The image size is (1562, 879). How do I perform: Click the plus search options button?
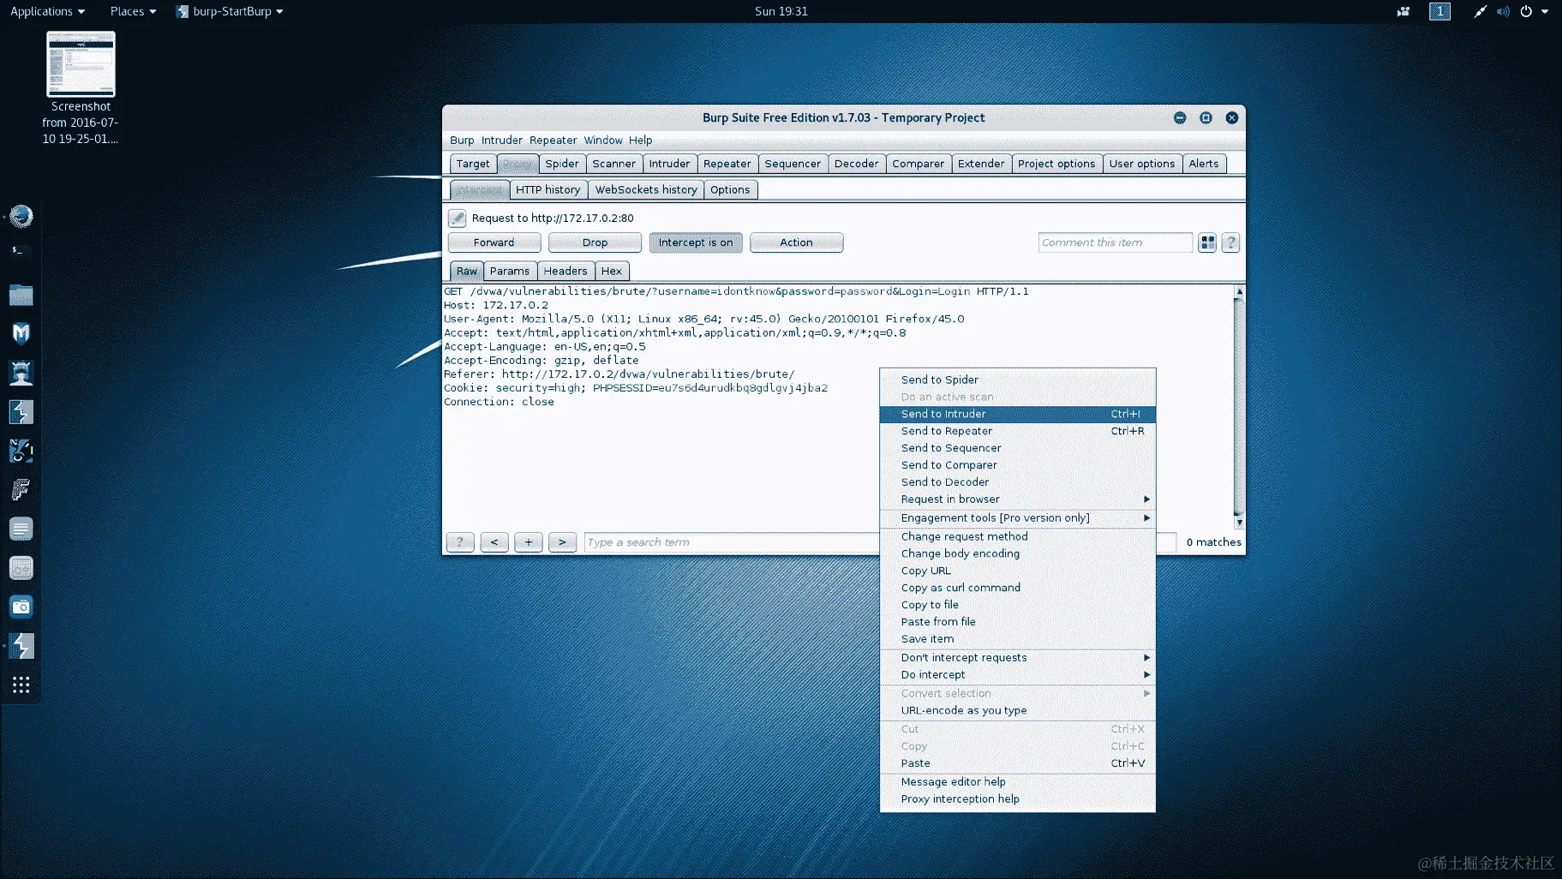529,542
